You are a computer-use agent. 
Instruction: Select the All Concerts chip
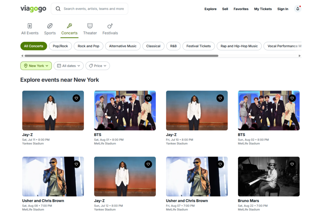coord(34,46)
